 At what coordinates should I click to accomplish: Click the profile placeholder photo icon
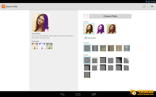[x=86, y=16]
